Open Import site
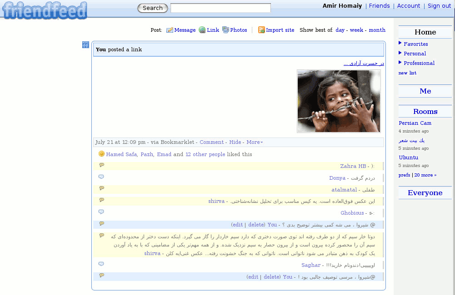The width and height of the screenshot is (455, 295). pos(280,30)
